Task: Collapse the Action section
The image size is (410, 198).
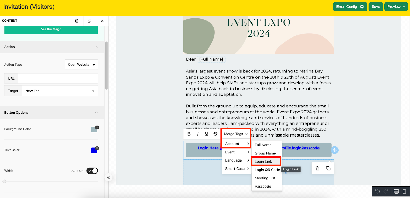Action: coord(96,47)
